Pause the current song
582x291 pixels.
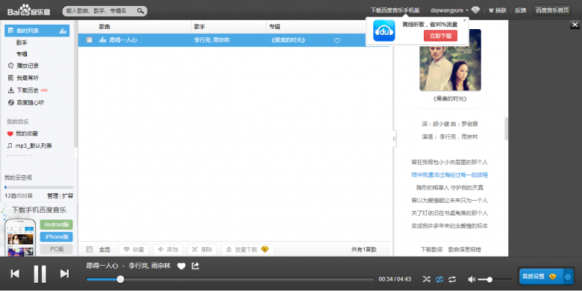click(x=40, y=275)
